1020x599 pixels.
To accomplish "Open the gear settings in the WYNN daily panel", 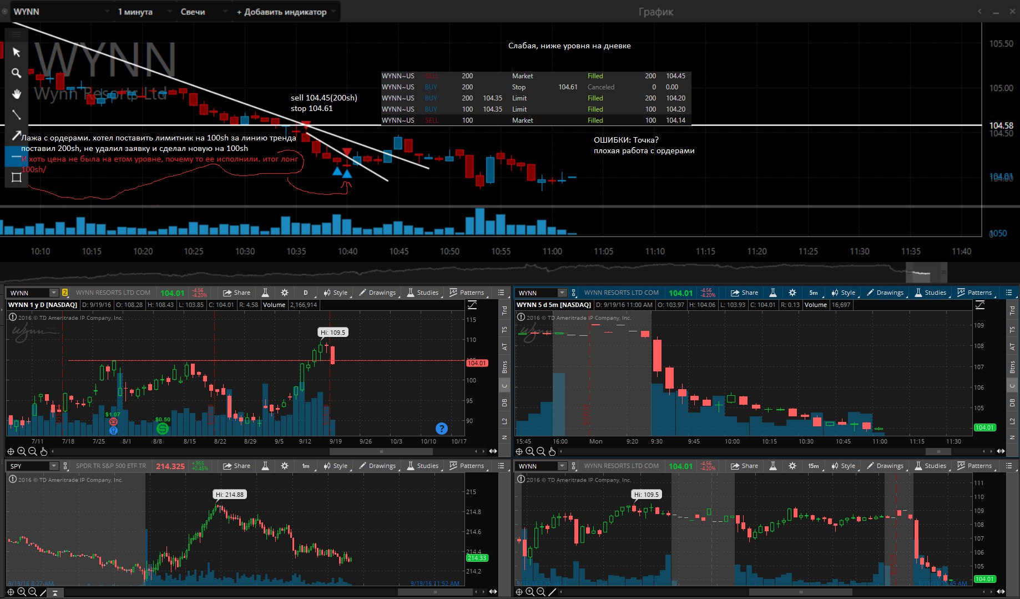I will [x=285, y=293].
